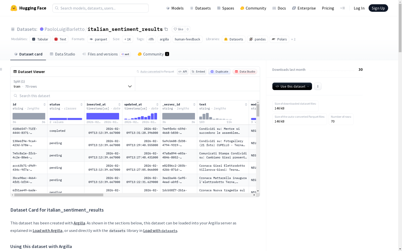Image resolution: width=402 pixels, height=251 pixels.
Task: Open the more options kebab next to Use this dataset
Action: [318, 86]
